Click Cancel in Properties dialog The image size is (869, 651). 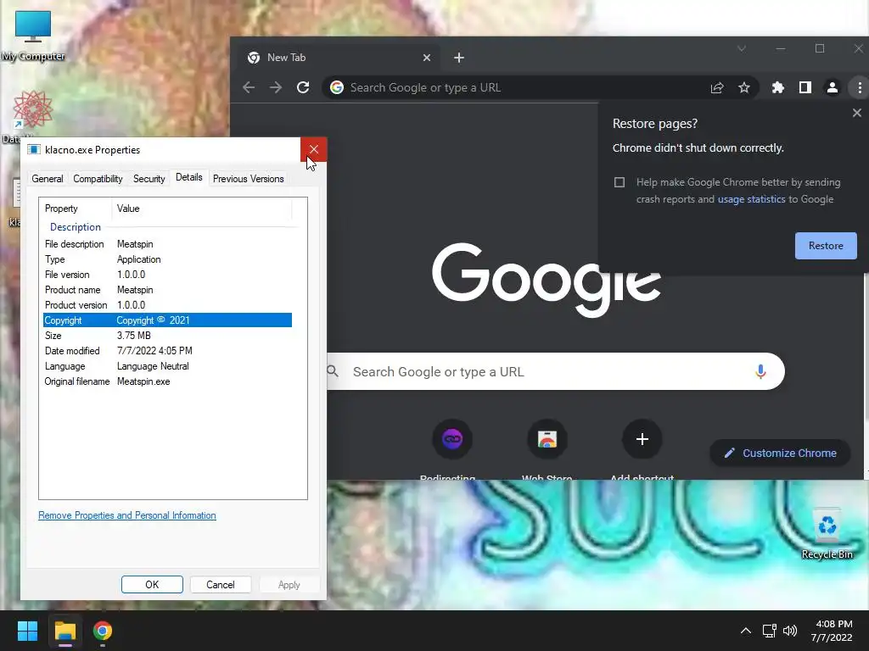tap(221, 585)
